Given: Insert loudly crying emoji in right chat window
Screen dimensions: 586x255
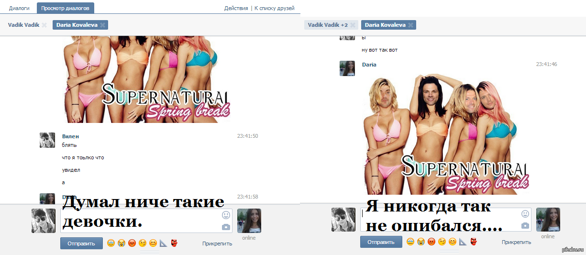Looking at the screenshot, I should click(421, 242).
